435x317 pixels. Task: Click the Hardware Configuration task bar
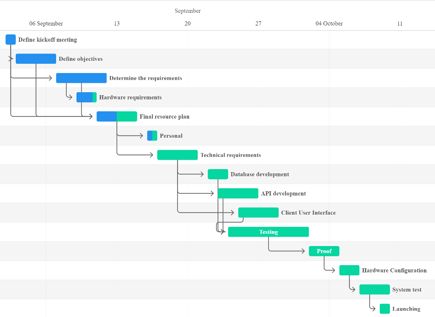(x=349, y=270)
